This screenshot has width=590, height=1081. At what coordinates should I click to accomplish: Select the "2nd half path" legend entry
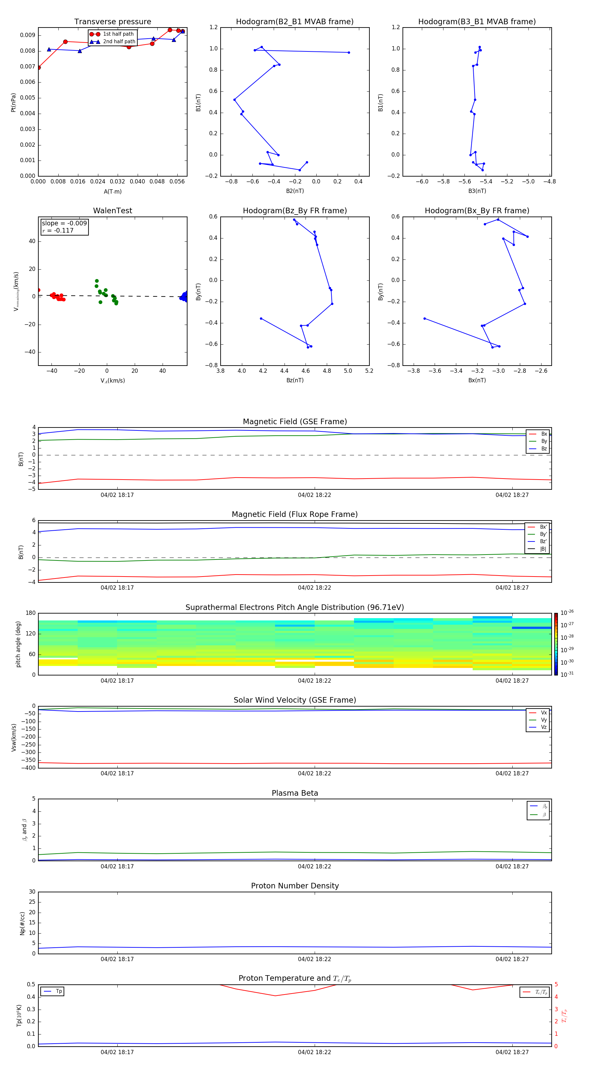tap(112, 42)
